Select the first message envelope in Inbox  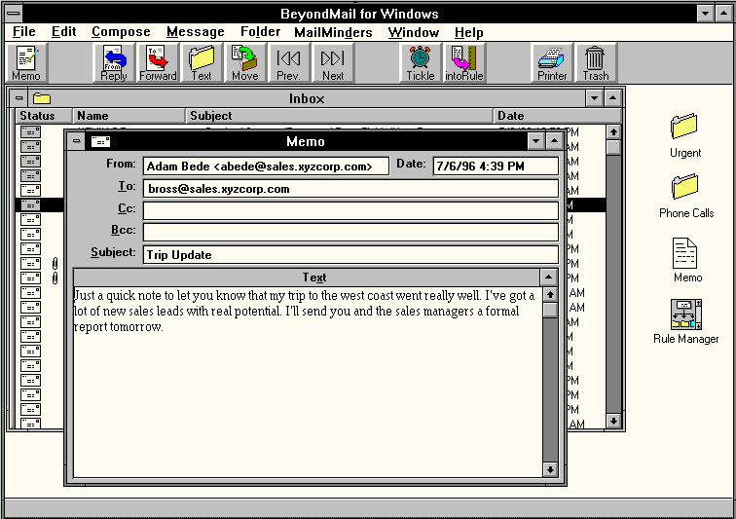(x=30, y=132)
